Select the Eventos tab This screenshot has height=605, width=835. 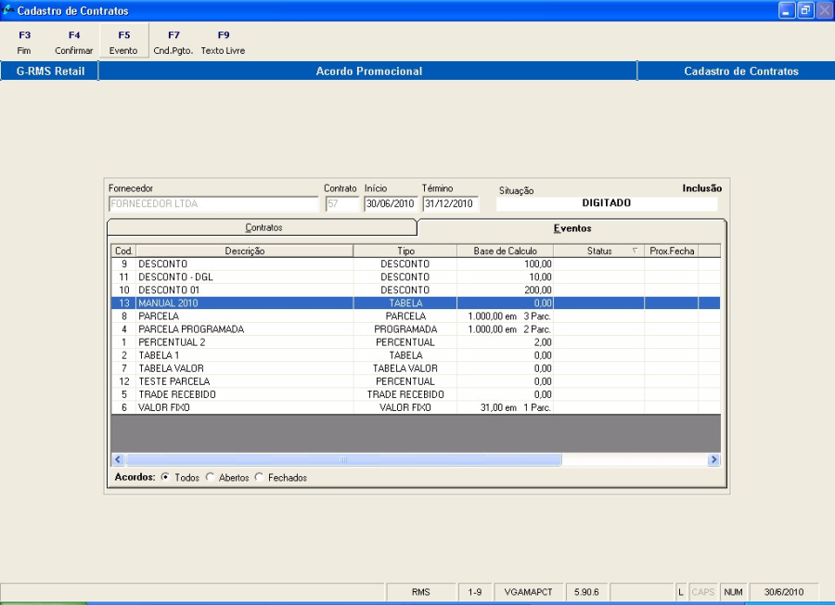pos(572,228)
